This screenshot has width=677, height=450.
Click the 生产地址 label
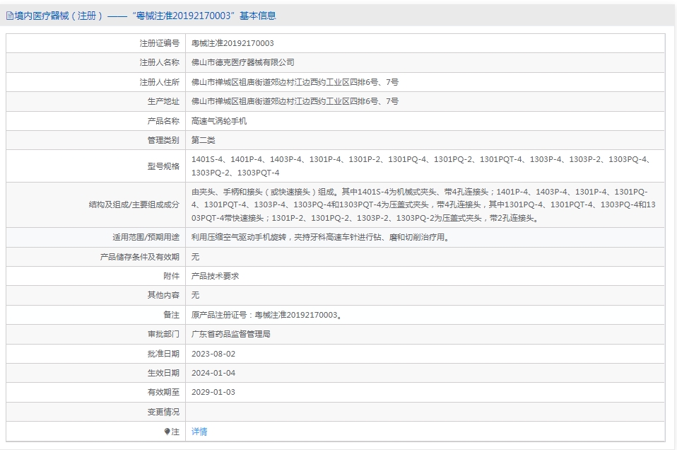click(163, 101)
